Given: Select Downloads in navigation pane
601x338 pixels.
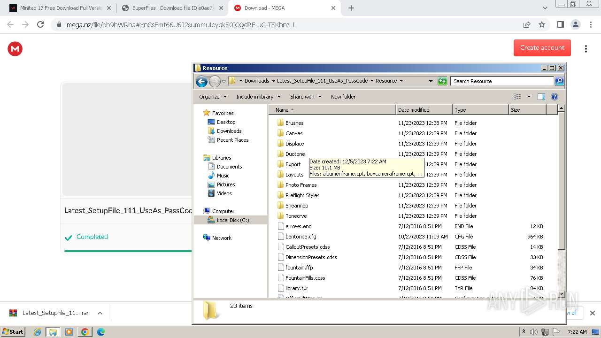Looking at the screenshot, I should click(229, 131).
